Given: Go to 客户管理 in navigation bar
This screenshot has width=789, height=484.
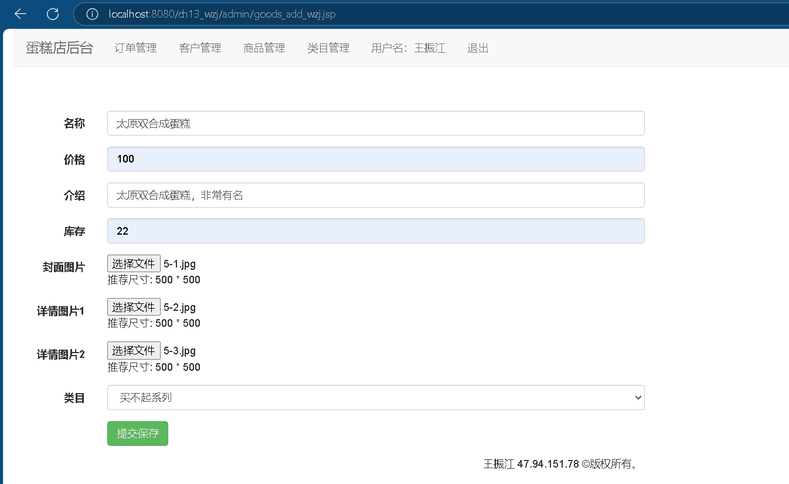Looking at the screenshot, I should [200, 48].
